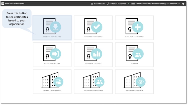188x105 pixels.
Task: Open the Insights & Analytics tile
Action: click(x=93, y=54)
